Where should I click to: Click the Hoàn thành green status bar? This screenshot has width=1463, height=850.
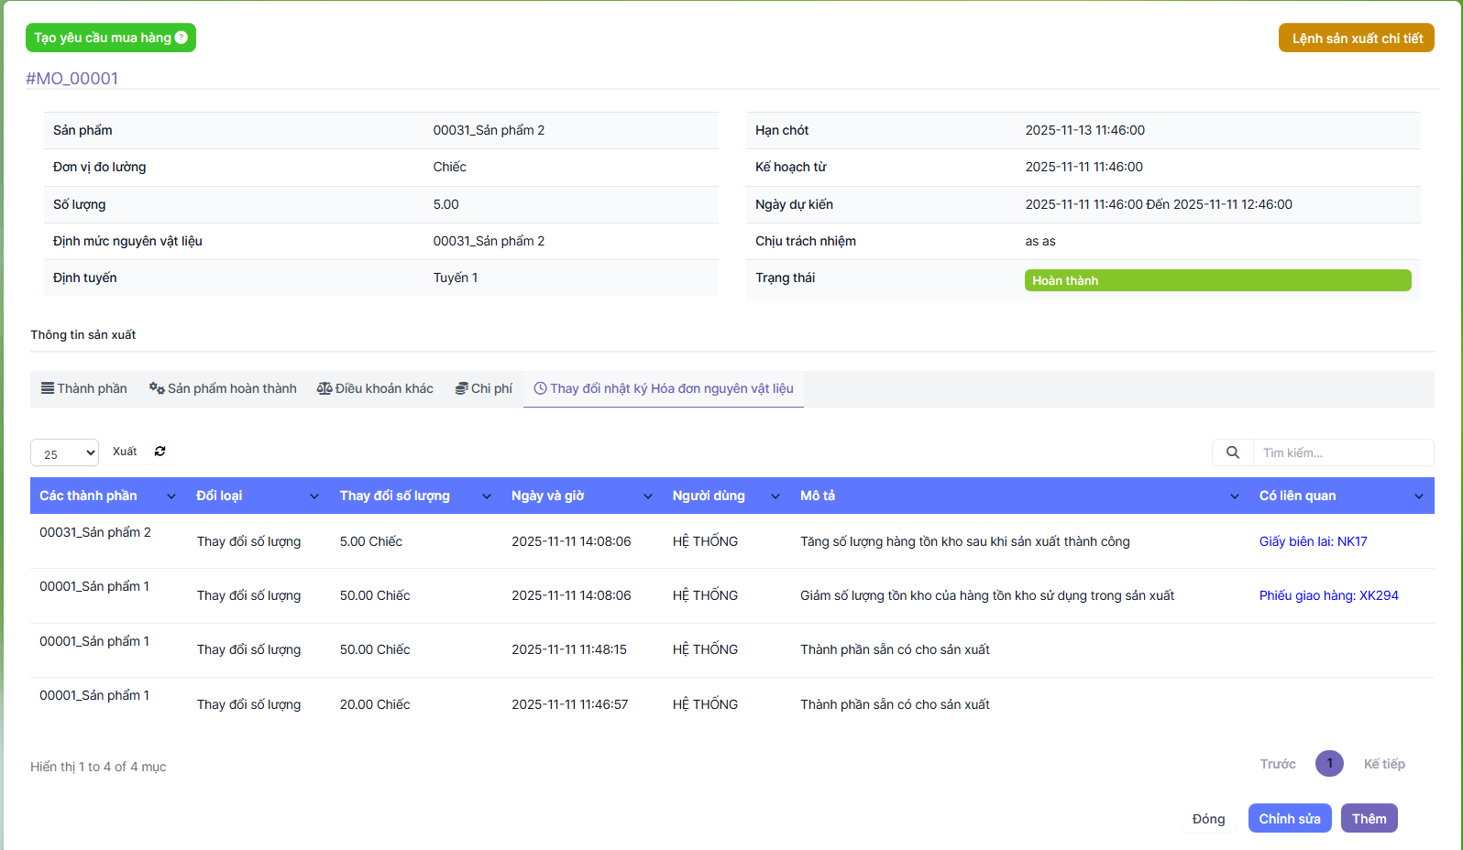(x=1217, y=280)
